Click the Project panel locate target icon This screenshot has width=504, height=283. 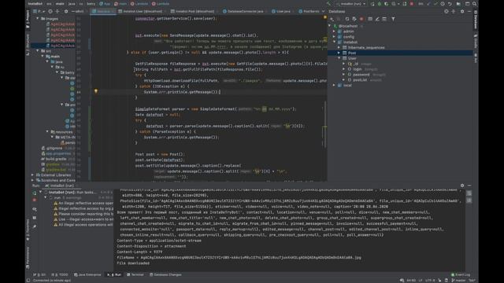point(50,11)
